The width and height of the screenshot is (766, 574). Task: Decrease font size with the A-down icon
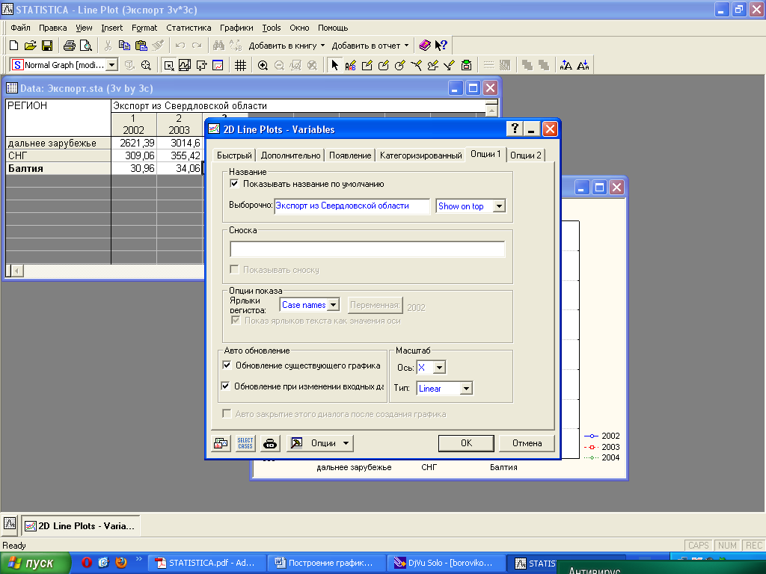click(x=583, y=65)
